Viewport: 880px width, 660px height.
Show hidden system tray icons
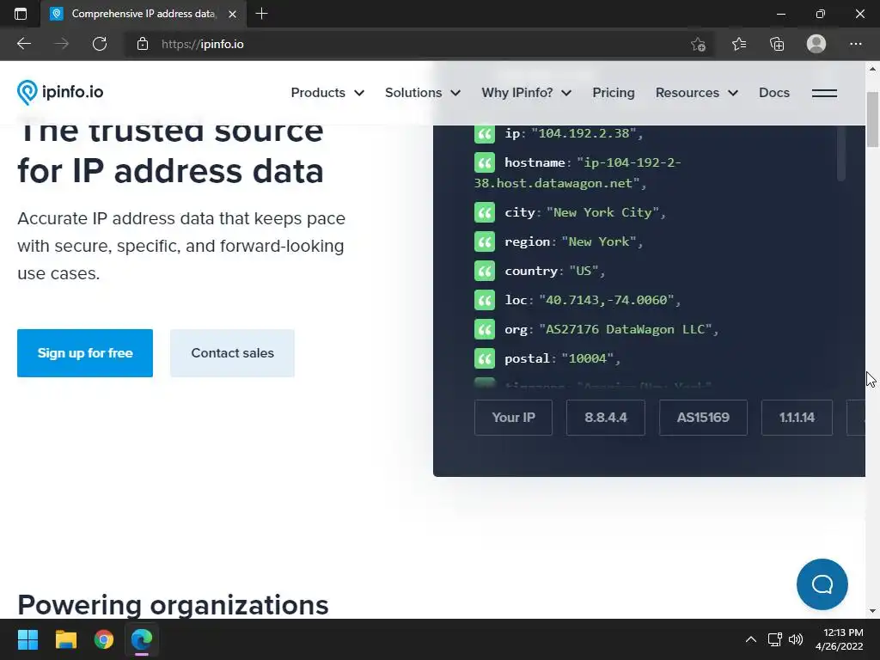pos(750,639)
